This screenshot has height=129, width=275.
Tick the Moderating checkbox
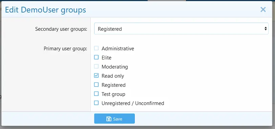(96, 67)
